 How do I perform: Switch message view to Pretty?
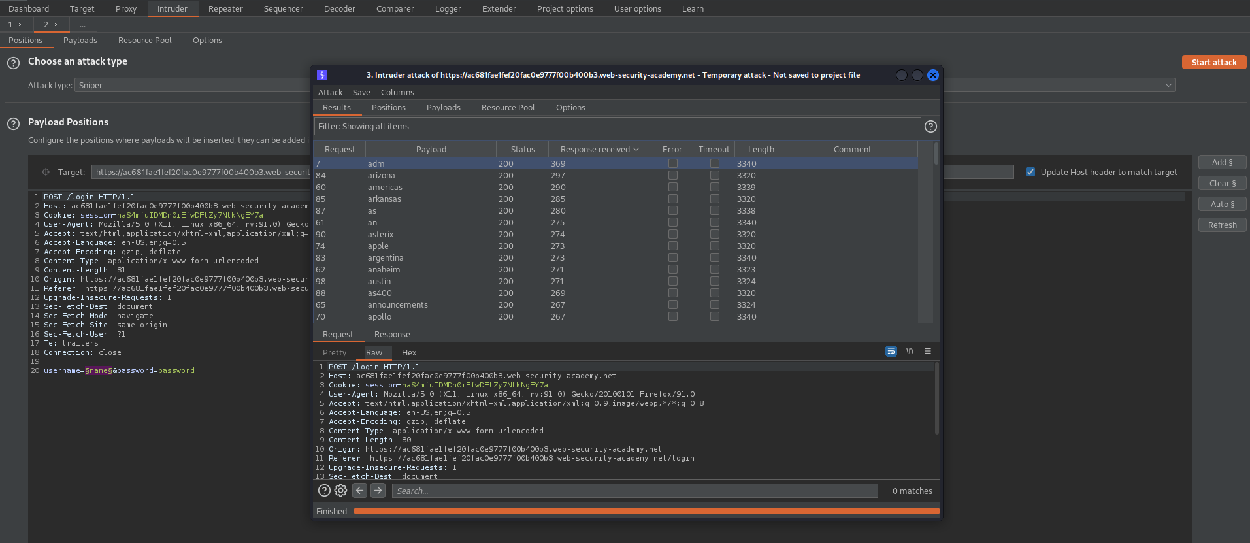pos(335,352)
